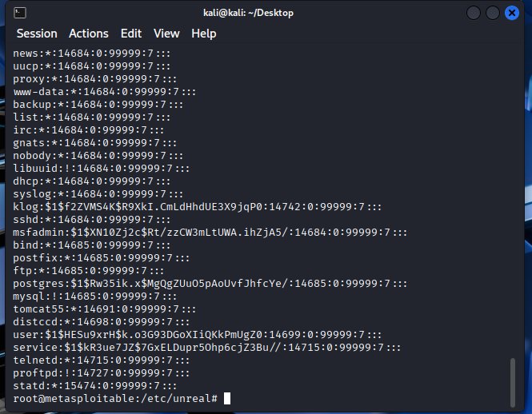Click the postgres password hash line
The height and width of the screenshot is (414, 532).
pos(210,284)
